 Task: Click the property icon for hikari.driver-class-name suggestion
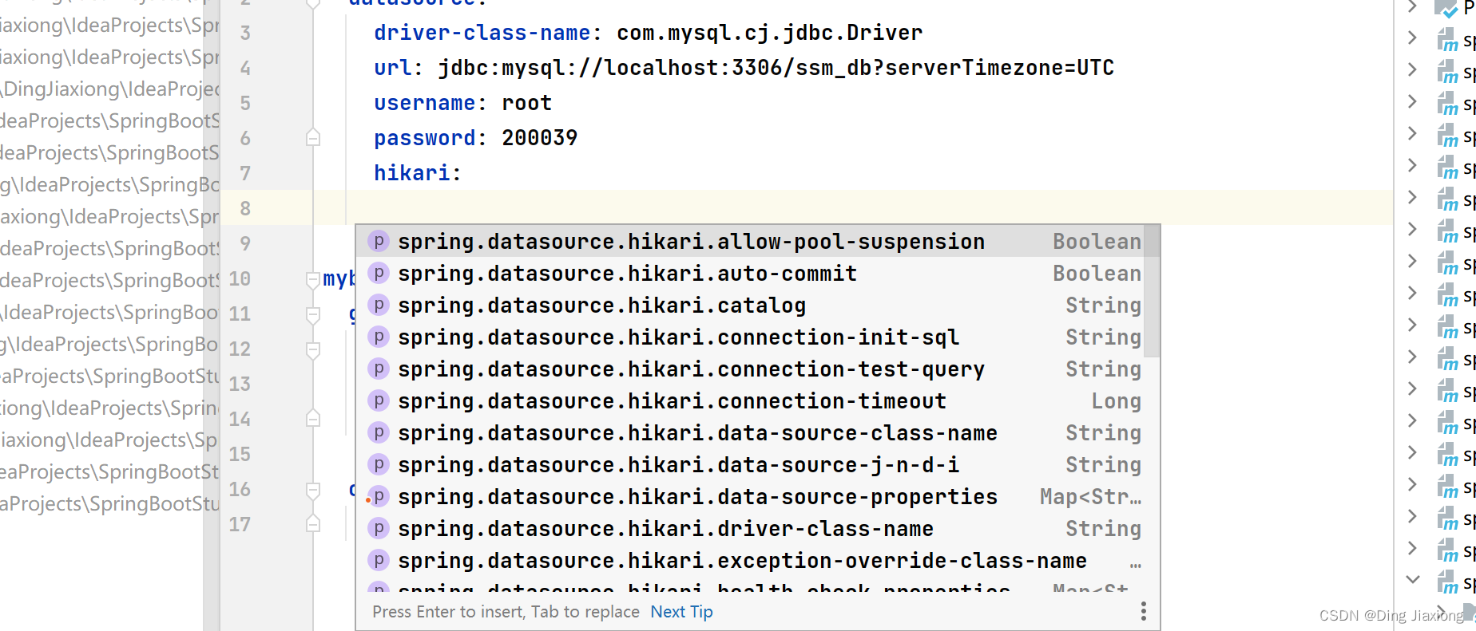click(379, 528)
